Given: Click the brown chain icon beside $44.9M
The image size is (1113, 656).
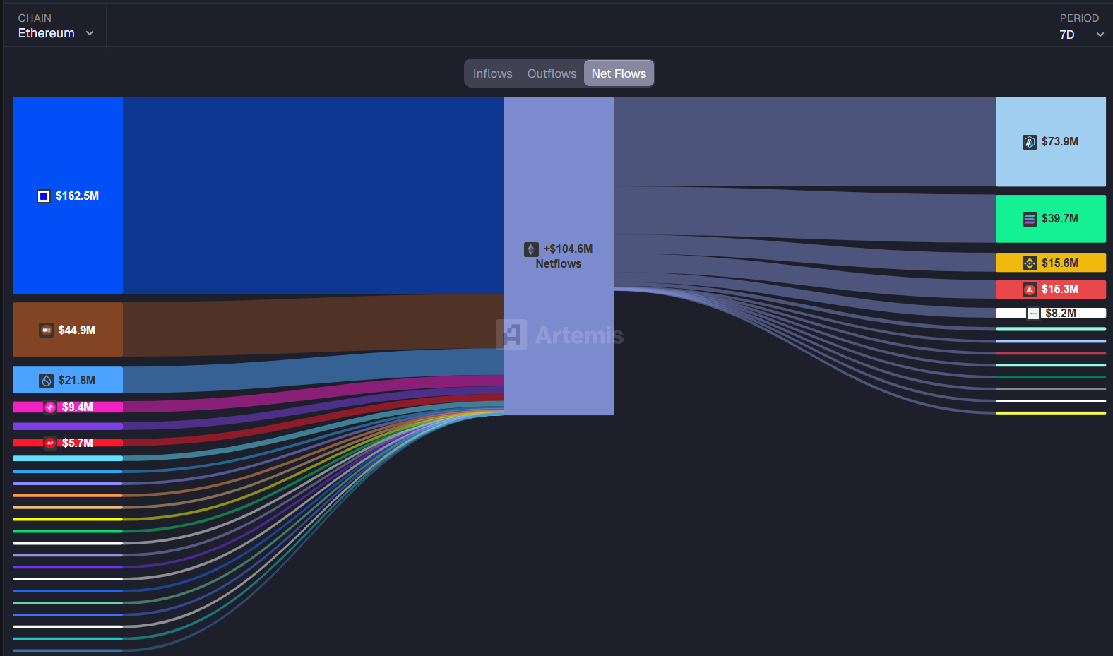Looking at the screenshot, I should tap(47, 330).
